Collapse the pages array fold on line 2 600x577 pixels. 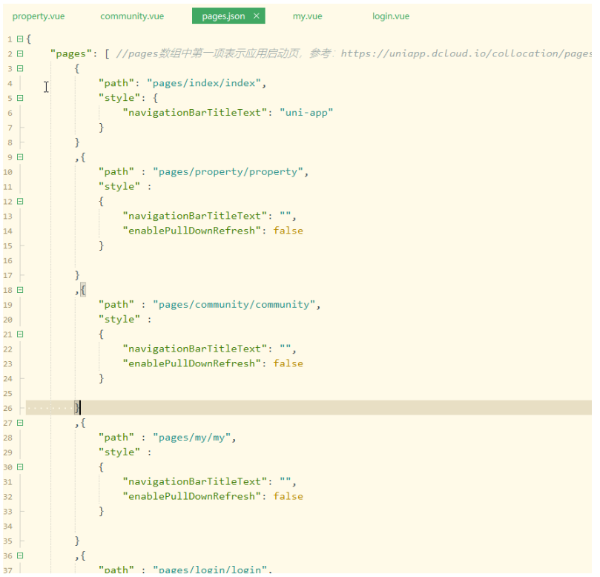[x=20, y=54]
